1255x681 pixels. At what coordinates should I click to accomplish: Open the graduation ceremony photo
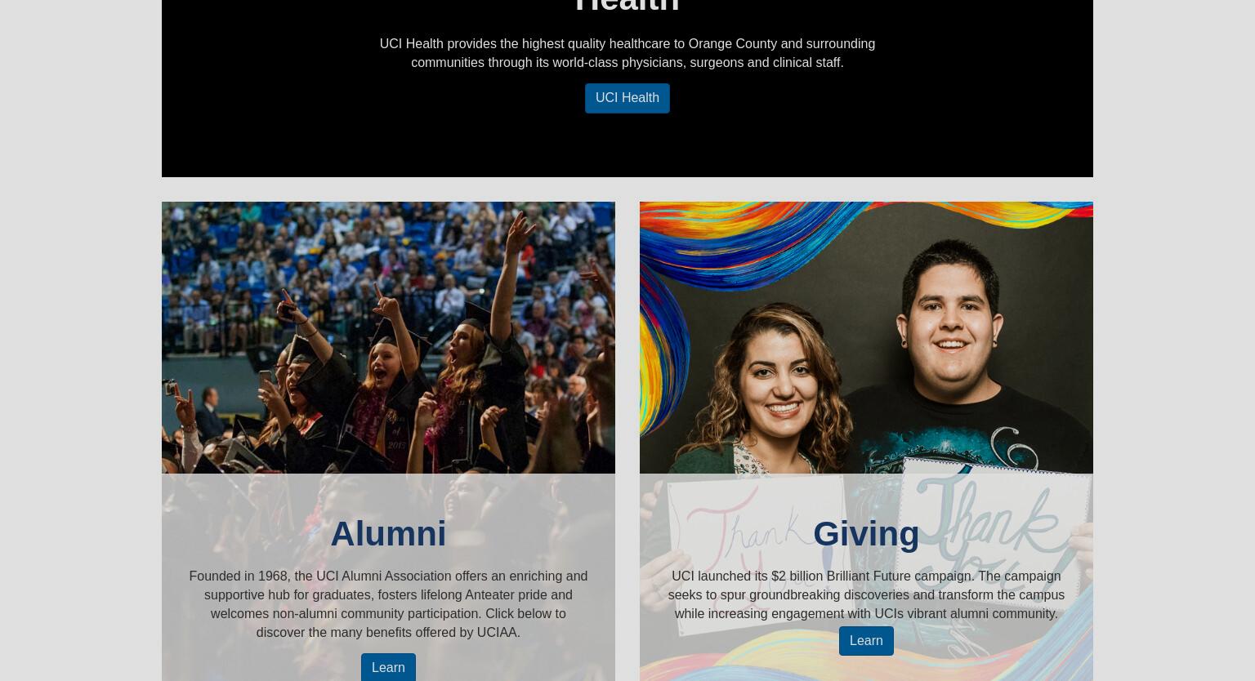pyautogui.click(x=388, y=337)
